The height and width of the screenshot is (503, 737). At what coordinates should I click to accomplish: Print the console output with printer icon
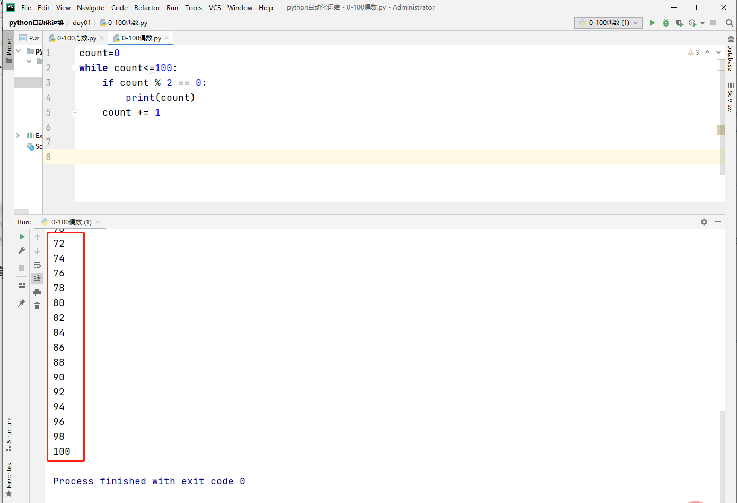37,292
